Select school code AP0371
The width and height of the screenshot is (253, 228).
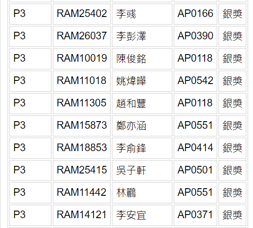(195, 215)
